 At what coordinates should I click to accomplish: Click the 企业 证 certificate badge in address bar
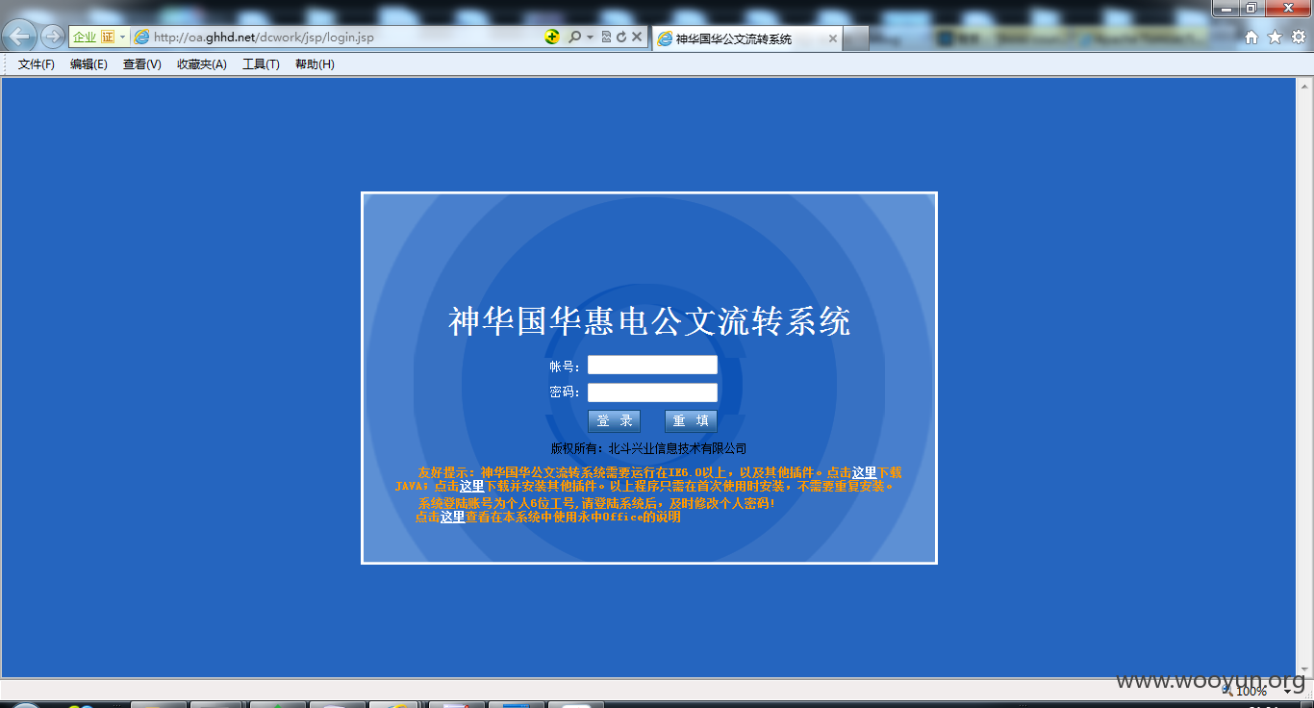pos(93,37)
